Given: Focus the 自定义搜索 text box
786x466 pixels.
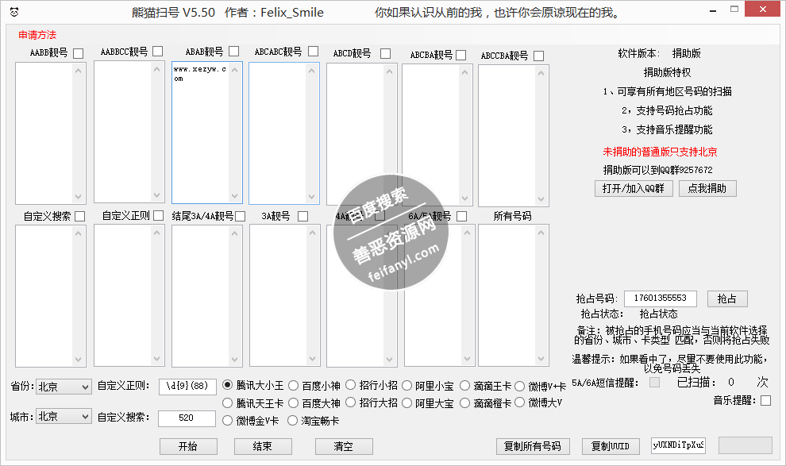Looking at the screenshot, I should pyautogui.click(x=187, y=418).
